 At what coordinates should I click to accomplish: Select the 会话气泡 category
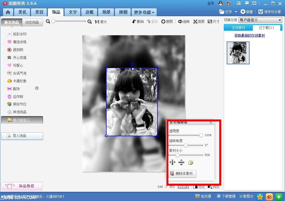click(17, 73)
